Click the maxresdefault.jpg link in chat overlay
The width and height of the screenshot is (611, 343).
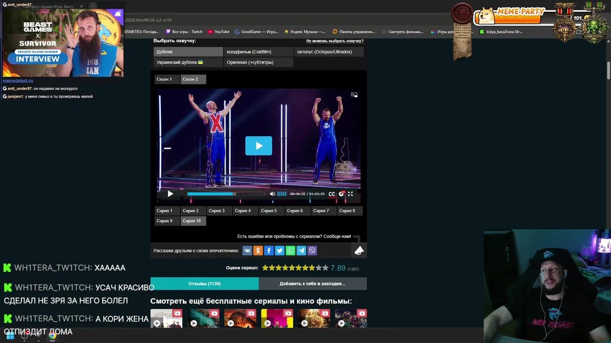pos(18,81)
